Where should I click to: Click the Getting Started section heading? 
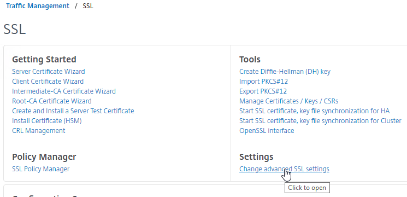click(44, 59)
